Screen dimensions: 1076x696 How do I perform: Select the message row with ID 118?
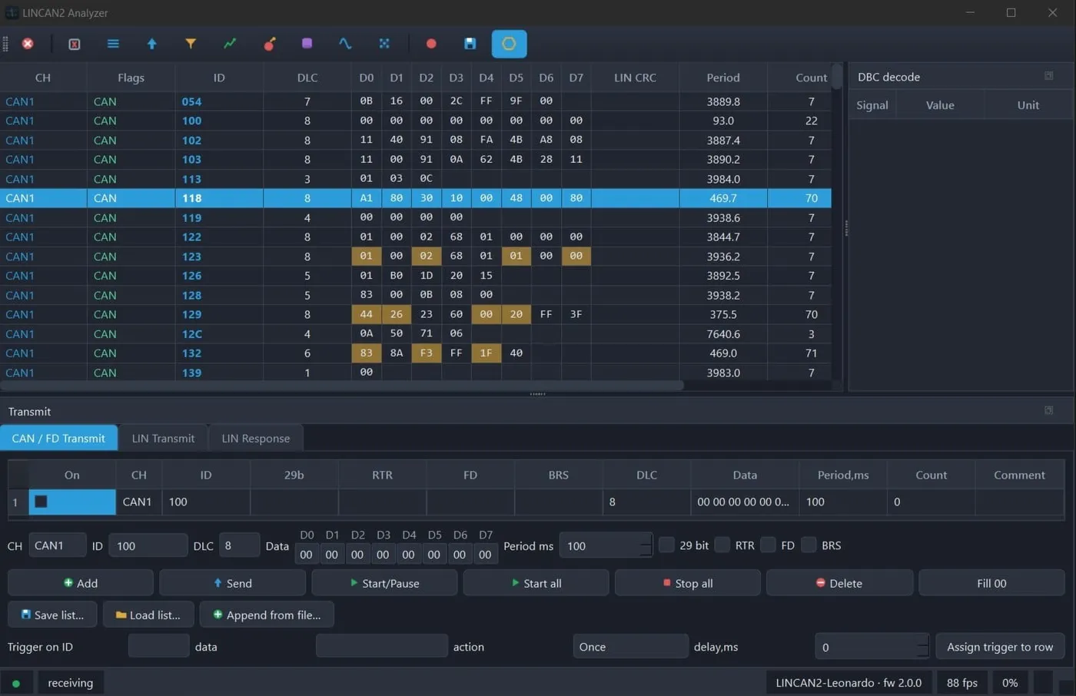click(415, 198)
